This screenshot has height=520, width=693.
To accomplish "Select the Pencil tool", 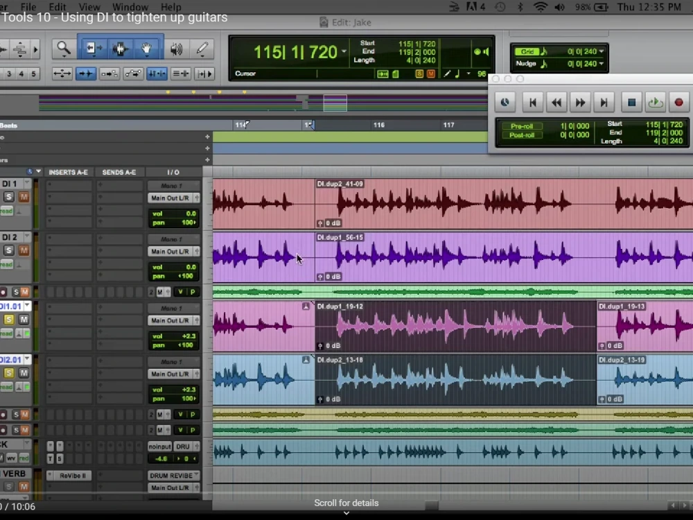I will click(x=202, y=49).
